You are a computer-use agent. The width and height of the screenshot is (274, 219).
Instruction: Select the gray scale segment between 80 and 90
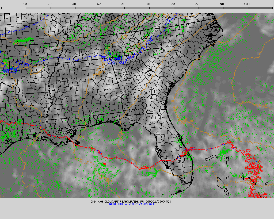[211, 8]
